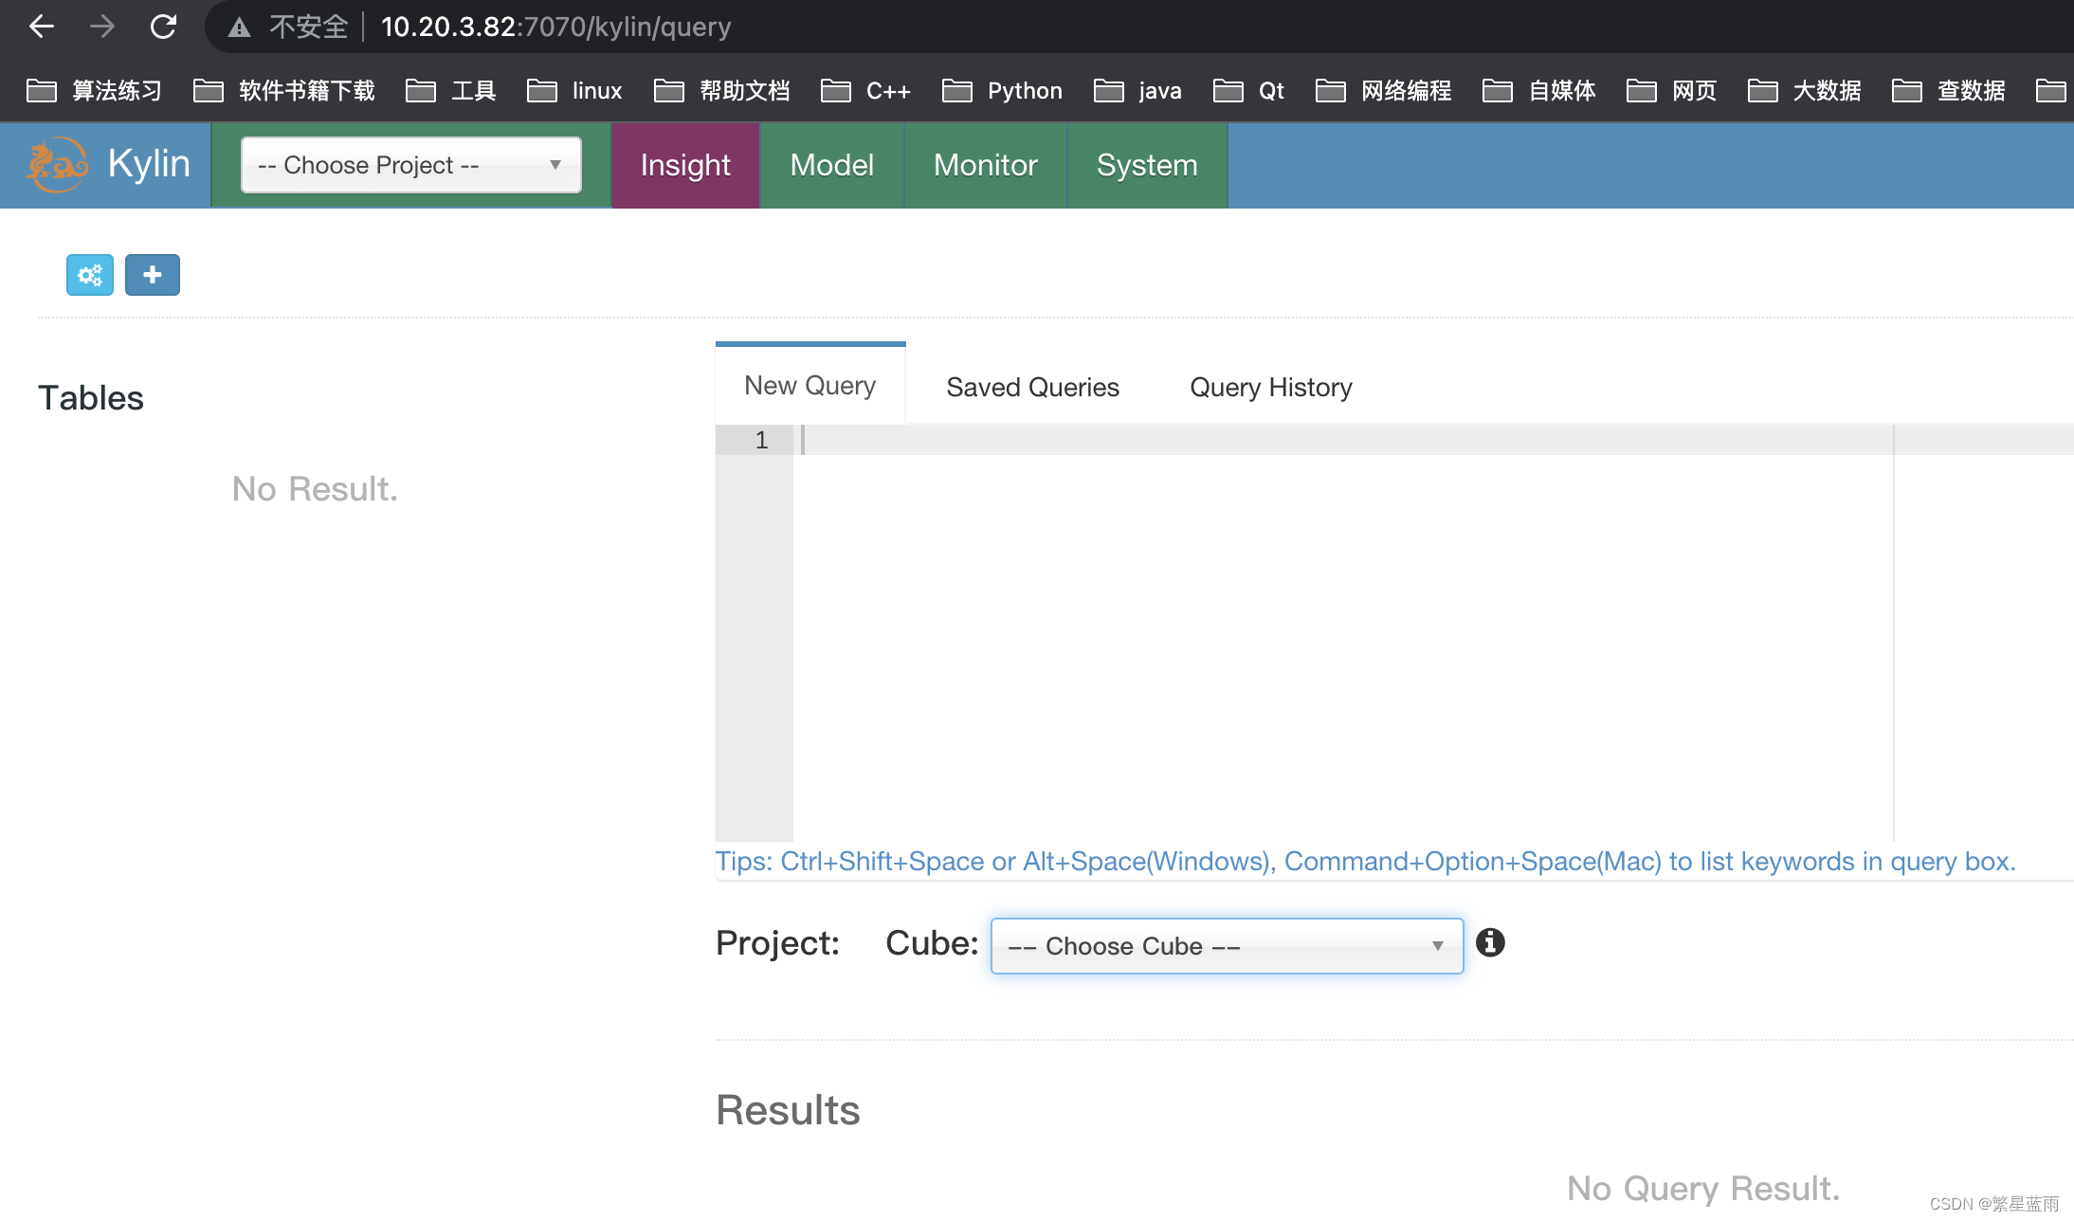The width and height of the screenshot is (2074, 1221).
Task: Click the cube info icon
Action: coord(1490,942)
